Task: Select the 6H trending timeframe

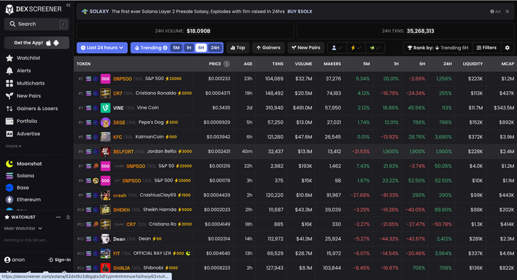Action: pos(201,48)
